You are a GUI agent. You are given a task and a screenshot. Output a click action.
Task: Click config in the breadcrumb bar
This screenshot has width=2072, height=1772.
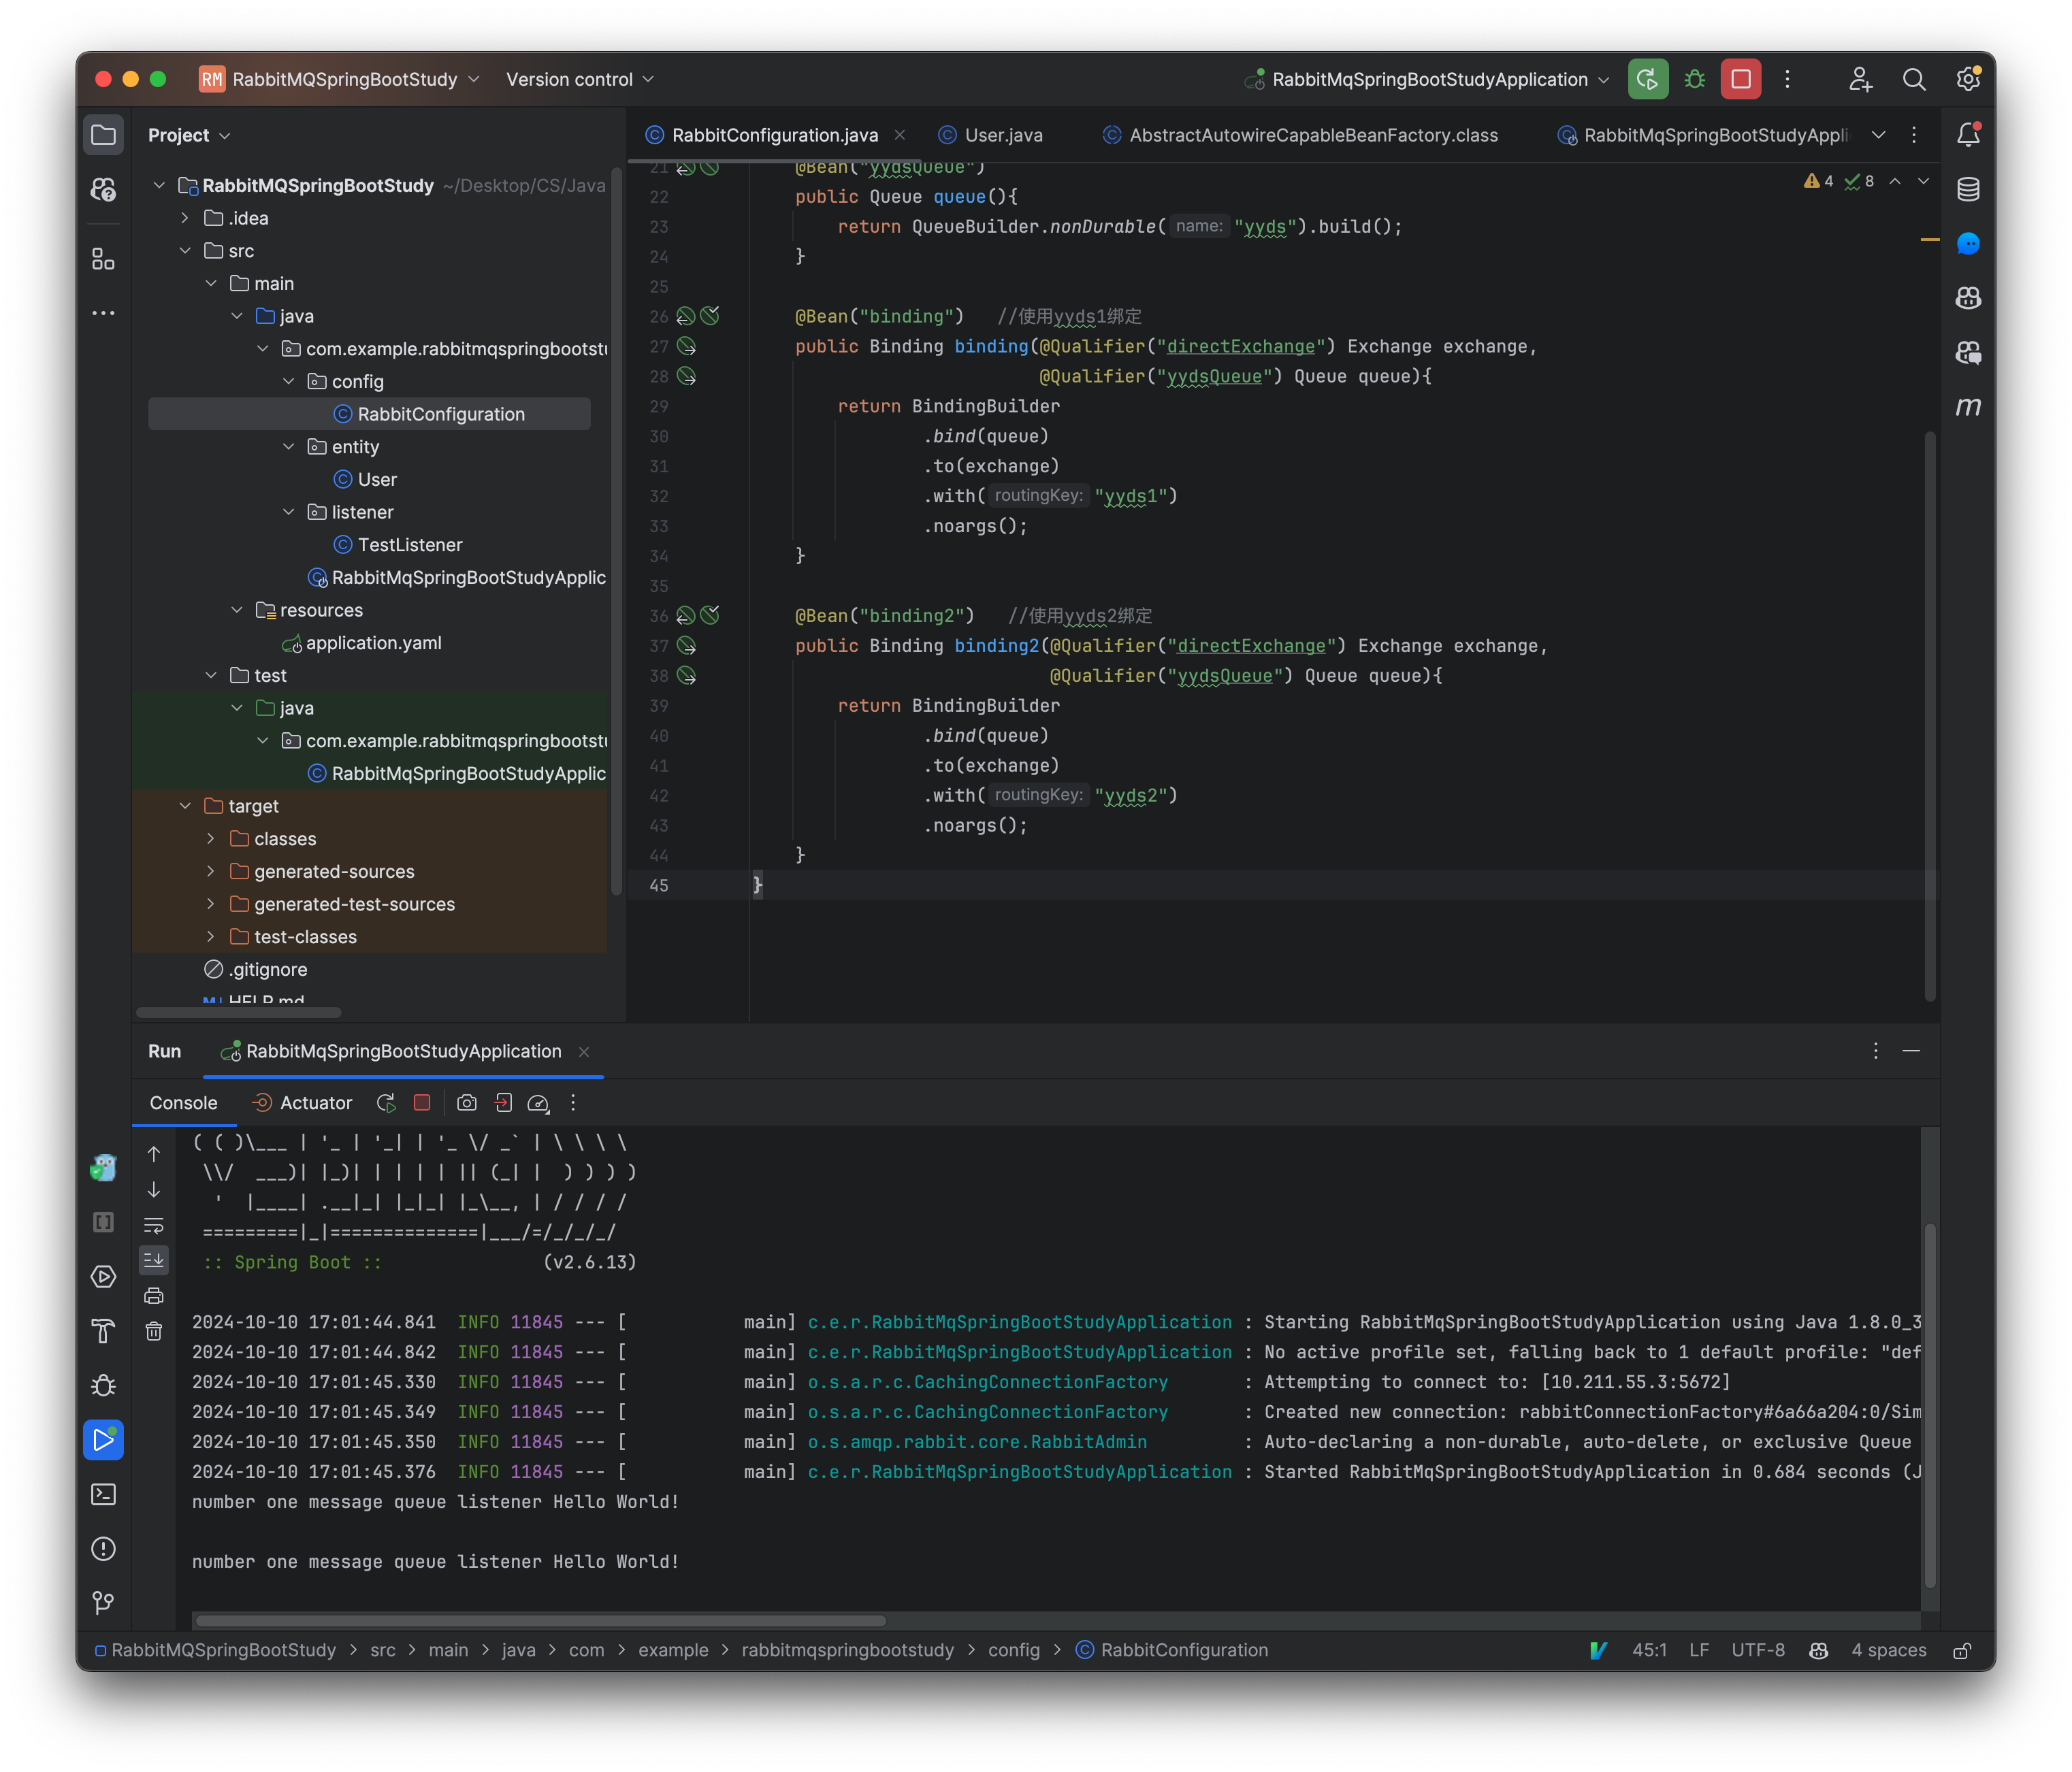point(1014,1650)
